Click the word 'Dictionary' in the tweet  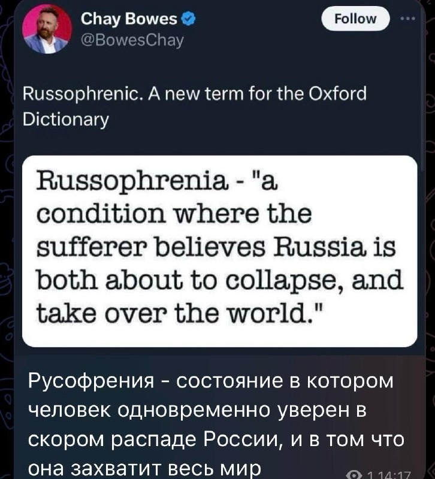coord(66,120)
